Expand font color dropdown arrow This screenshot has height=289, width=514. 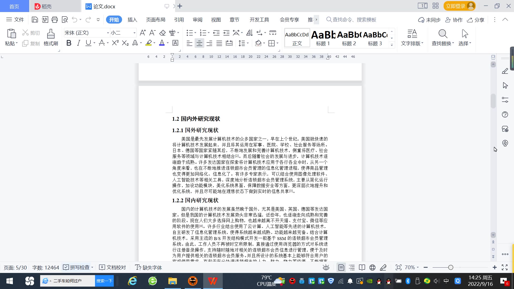[x=168, y=43]
